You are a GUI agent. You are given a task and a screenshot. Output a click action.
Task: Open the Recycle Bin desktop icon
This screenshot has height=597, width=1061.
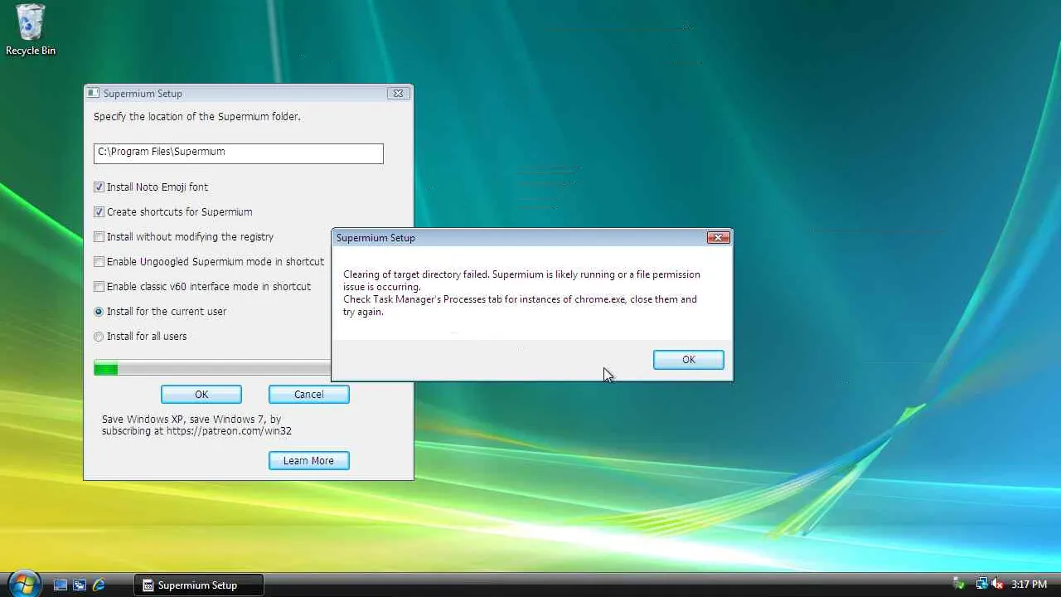coord(31,30)
